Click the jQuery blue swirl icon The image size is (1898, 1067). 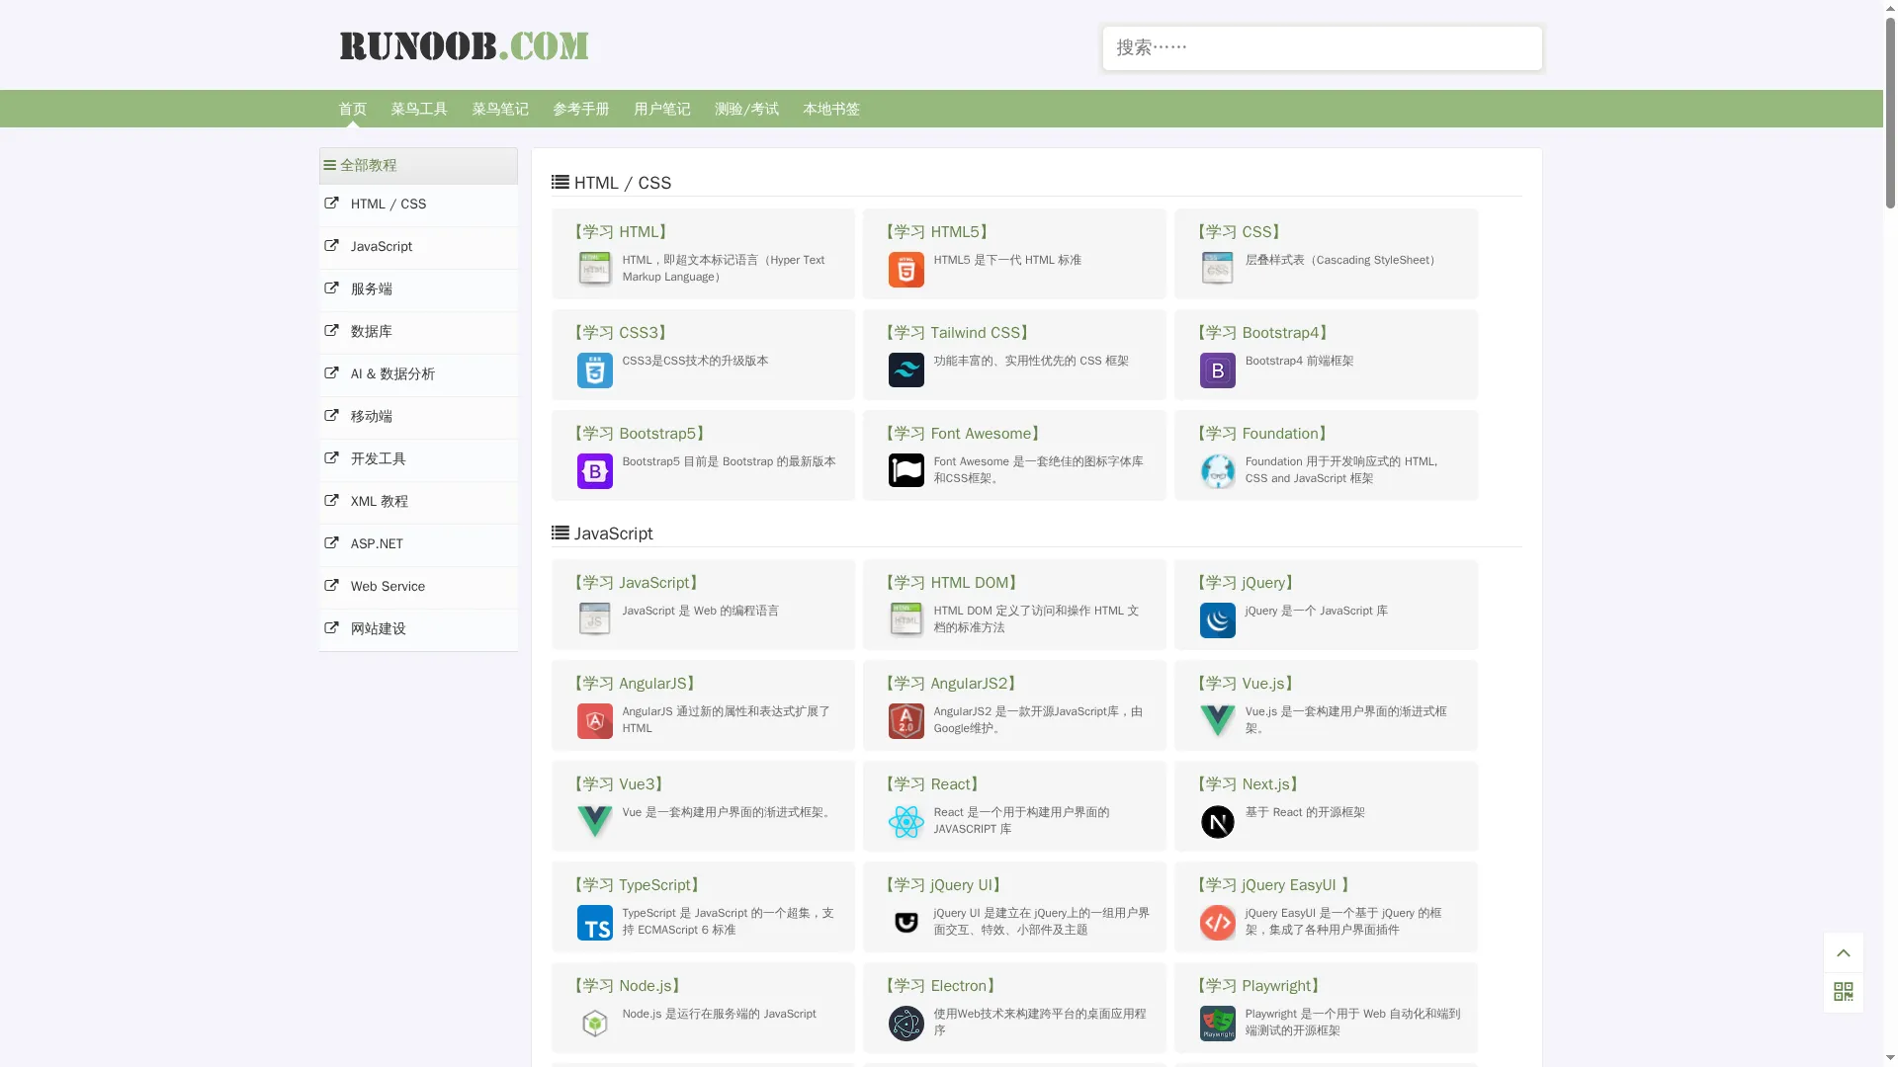[x=1217, y=620]
